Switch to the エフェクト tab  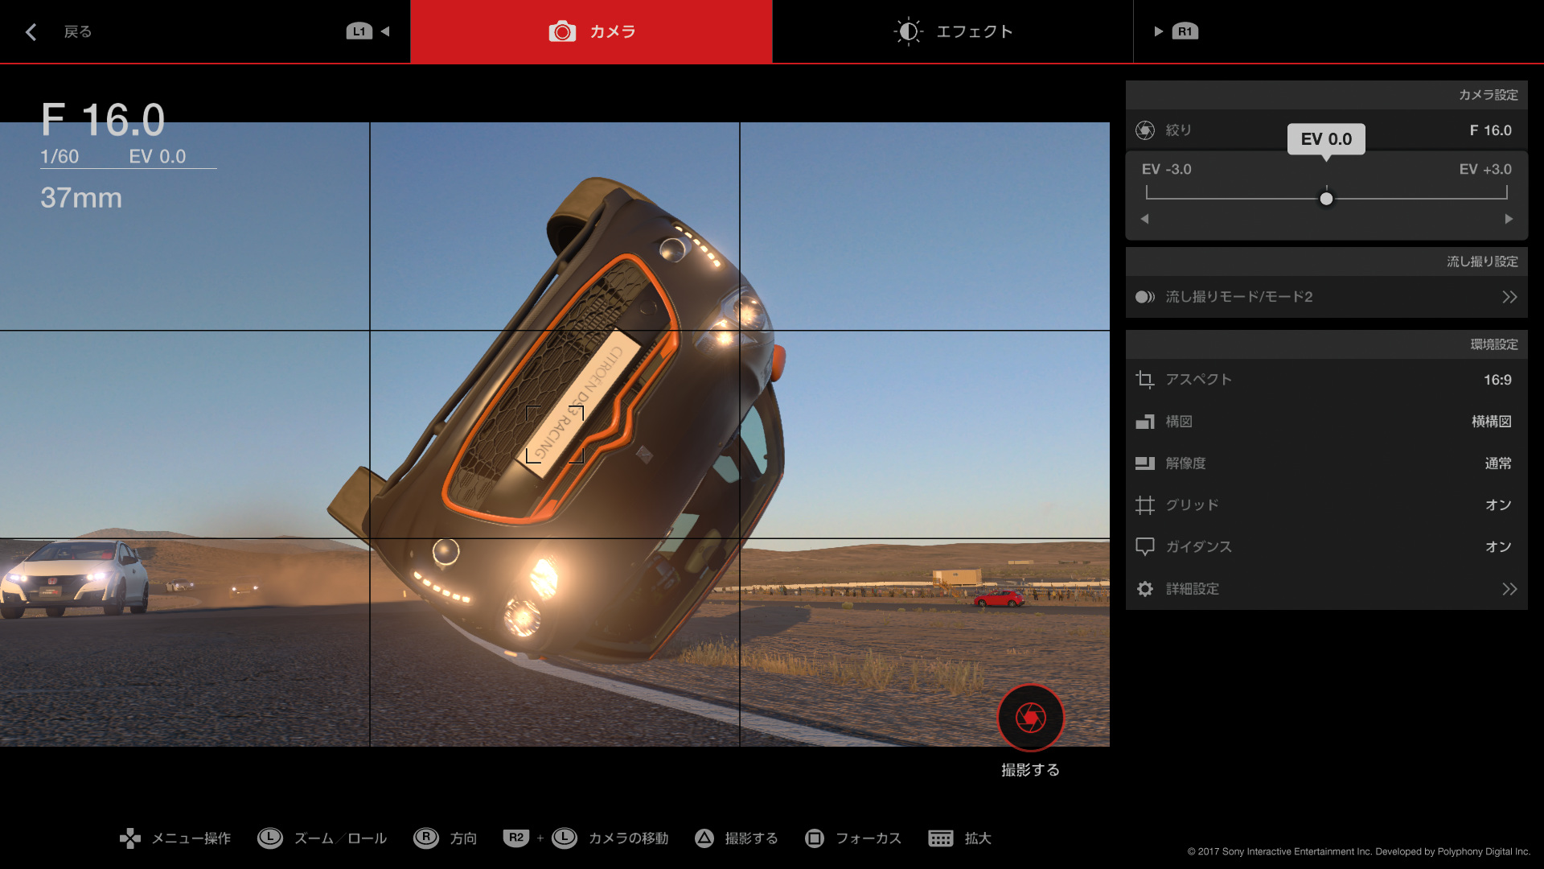tap(953, 31)
